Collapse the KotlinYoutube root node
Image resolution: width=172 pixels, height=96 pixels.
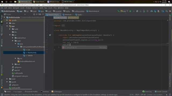tap(4, 17)
